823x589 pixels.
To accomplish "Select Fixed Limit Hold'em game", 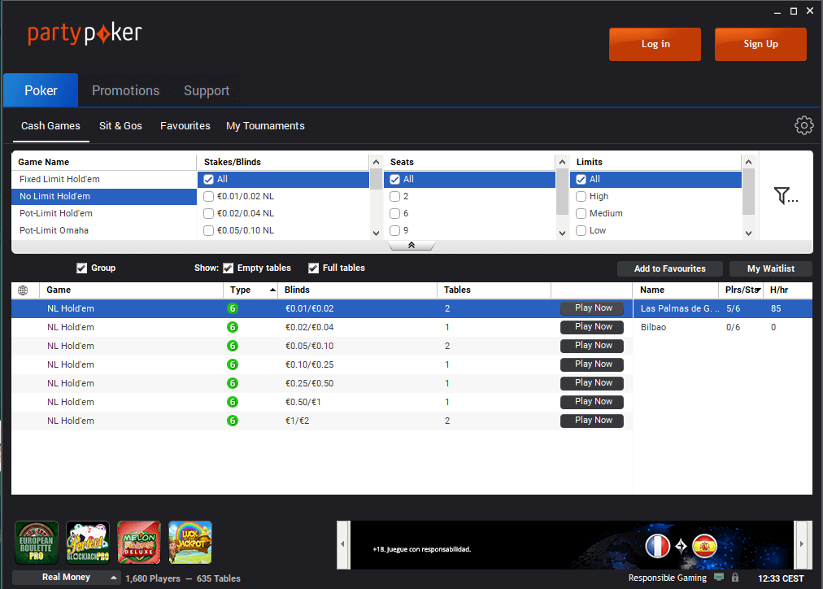I will (x=104, y=179).
